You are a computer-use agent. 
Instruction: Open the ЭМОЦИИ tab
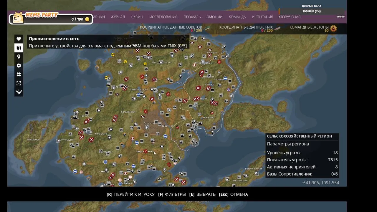pos(214,17)
